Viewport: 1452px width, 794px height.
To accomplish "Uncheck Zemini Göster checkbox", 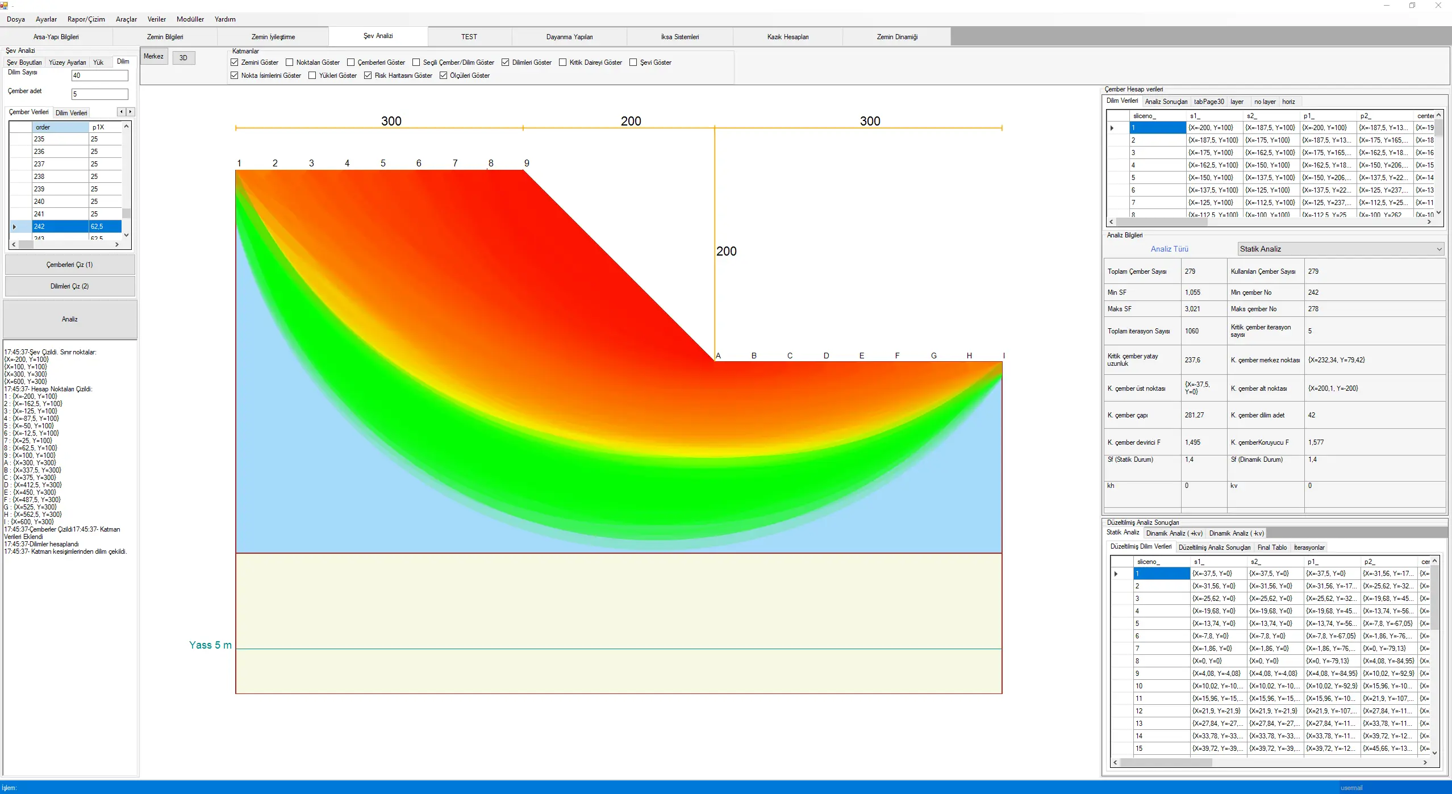I will point(235,62).
